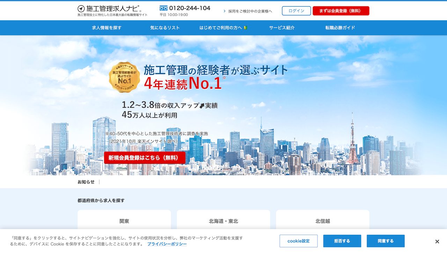Click the ログイン button

(x=296, y=10)
